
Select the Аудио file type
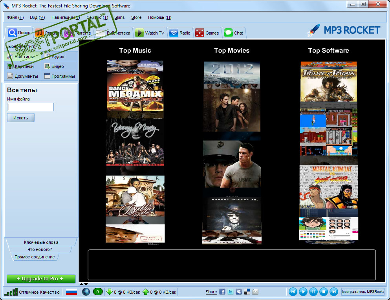[60, 57]
